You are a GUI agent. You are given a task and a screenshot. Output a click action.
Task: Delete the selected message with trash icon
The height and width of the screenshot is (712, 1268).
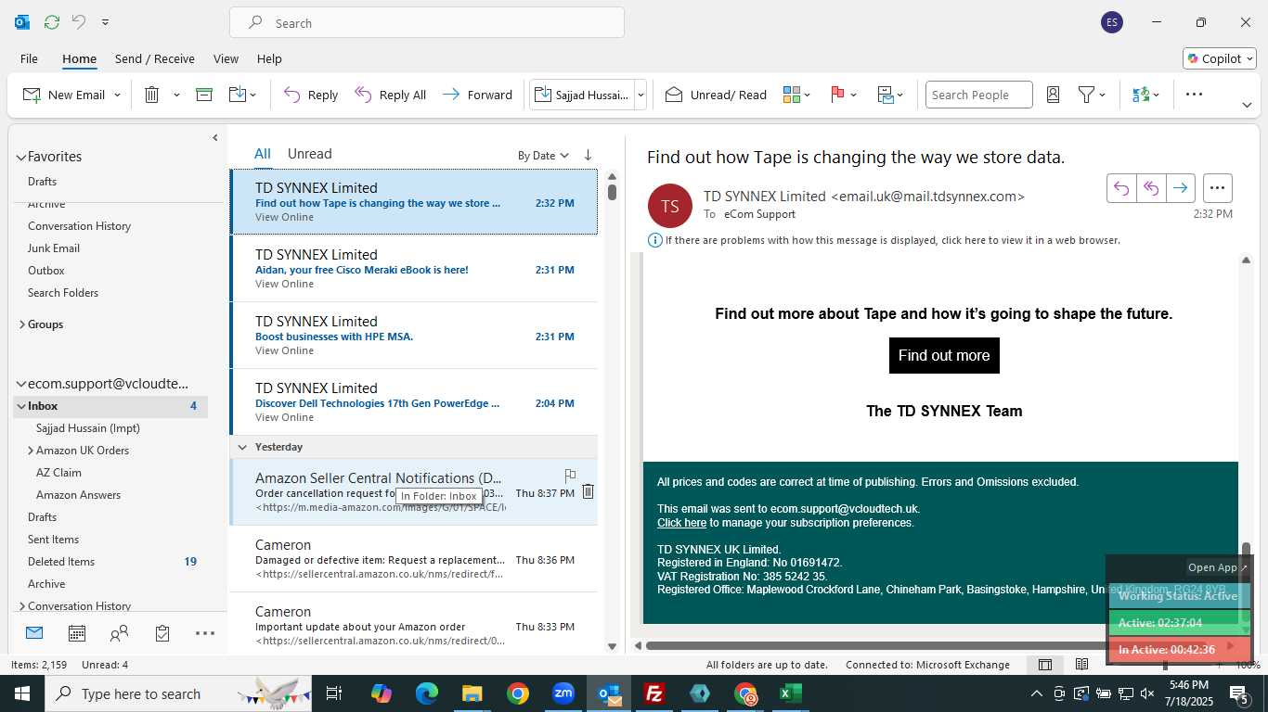point(152,95)
